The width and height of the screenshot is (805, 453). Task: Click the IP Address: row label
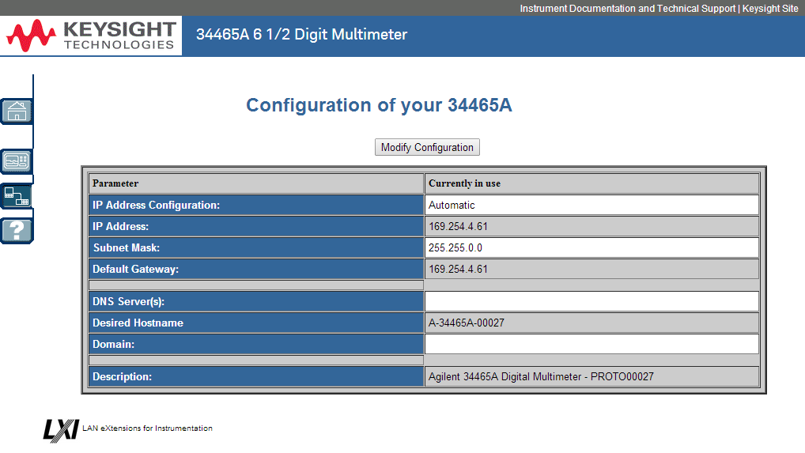pyautogui.click(x=121, y=226)
